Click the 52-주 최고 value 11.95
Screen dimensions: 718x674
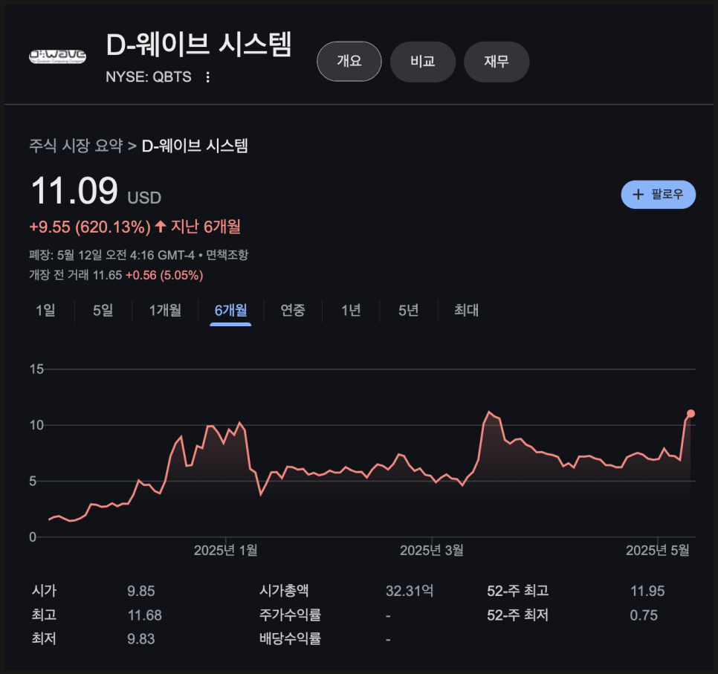pos(647,591)
